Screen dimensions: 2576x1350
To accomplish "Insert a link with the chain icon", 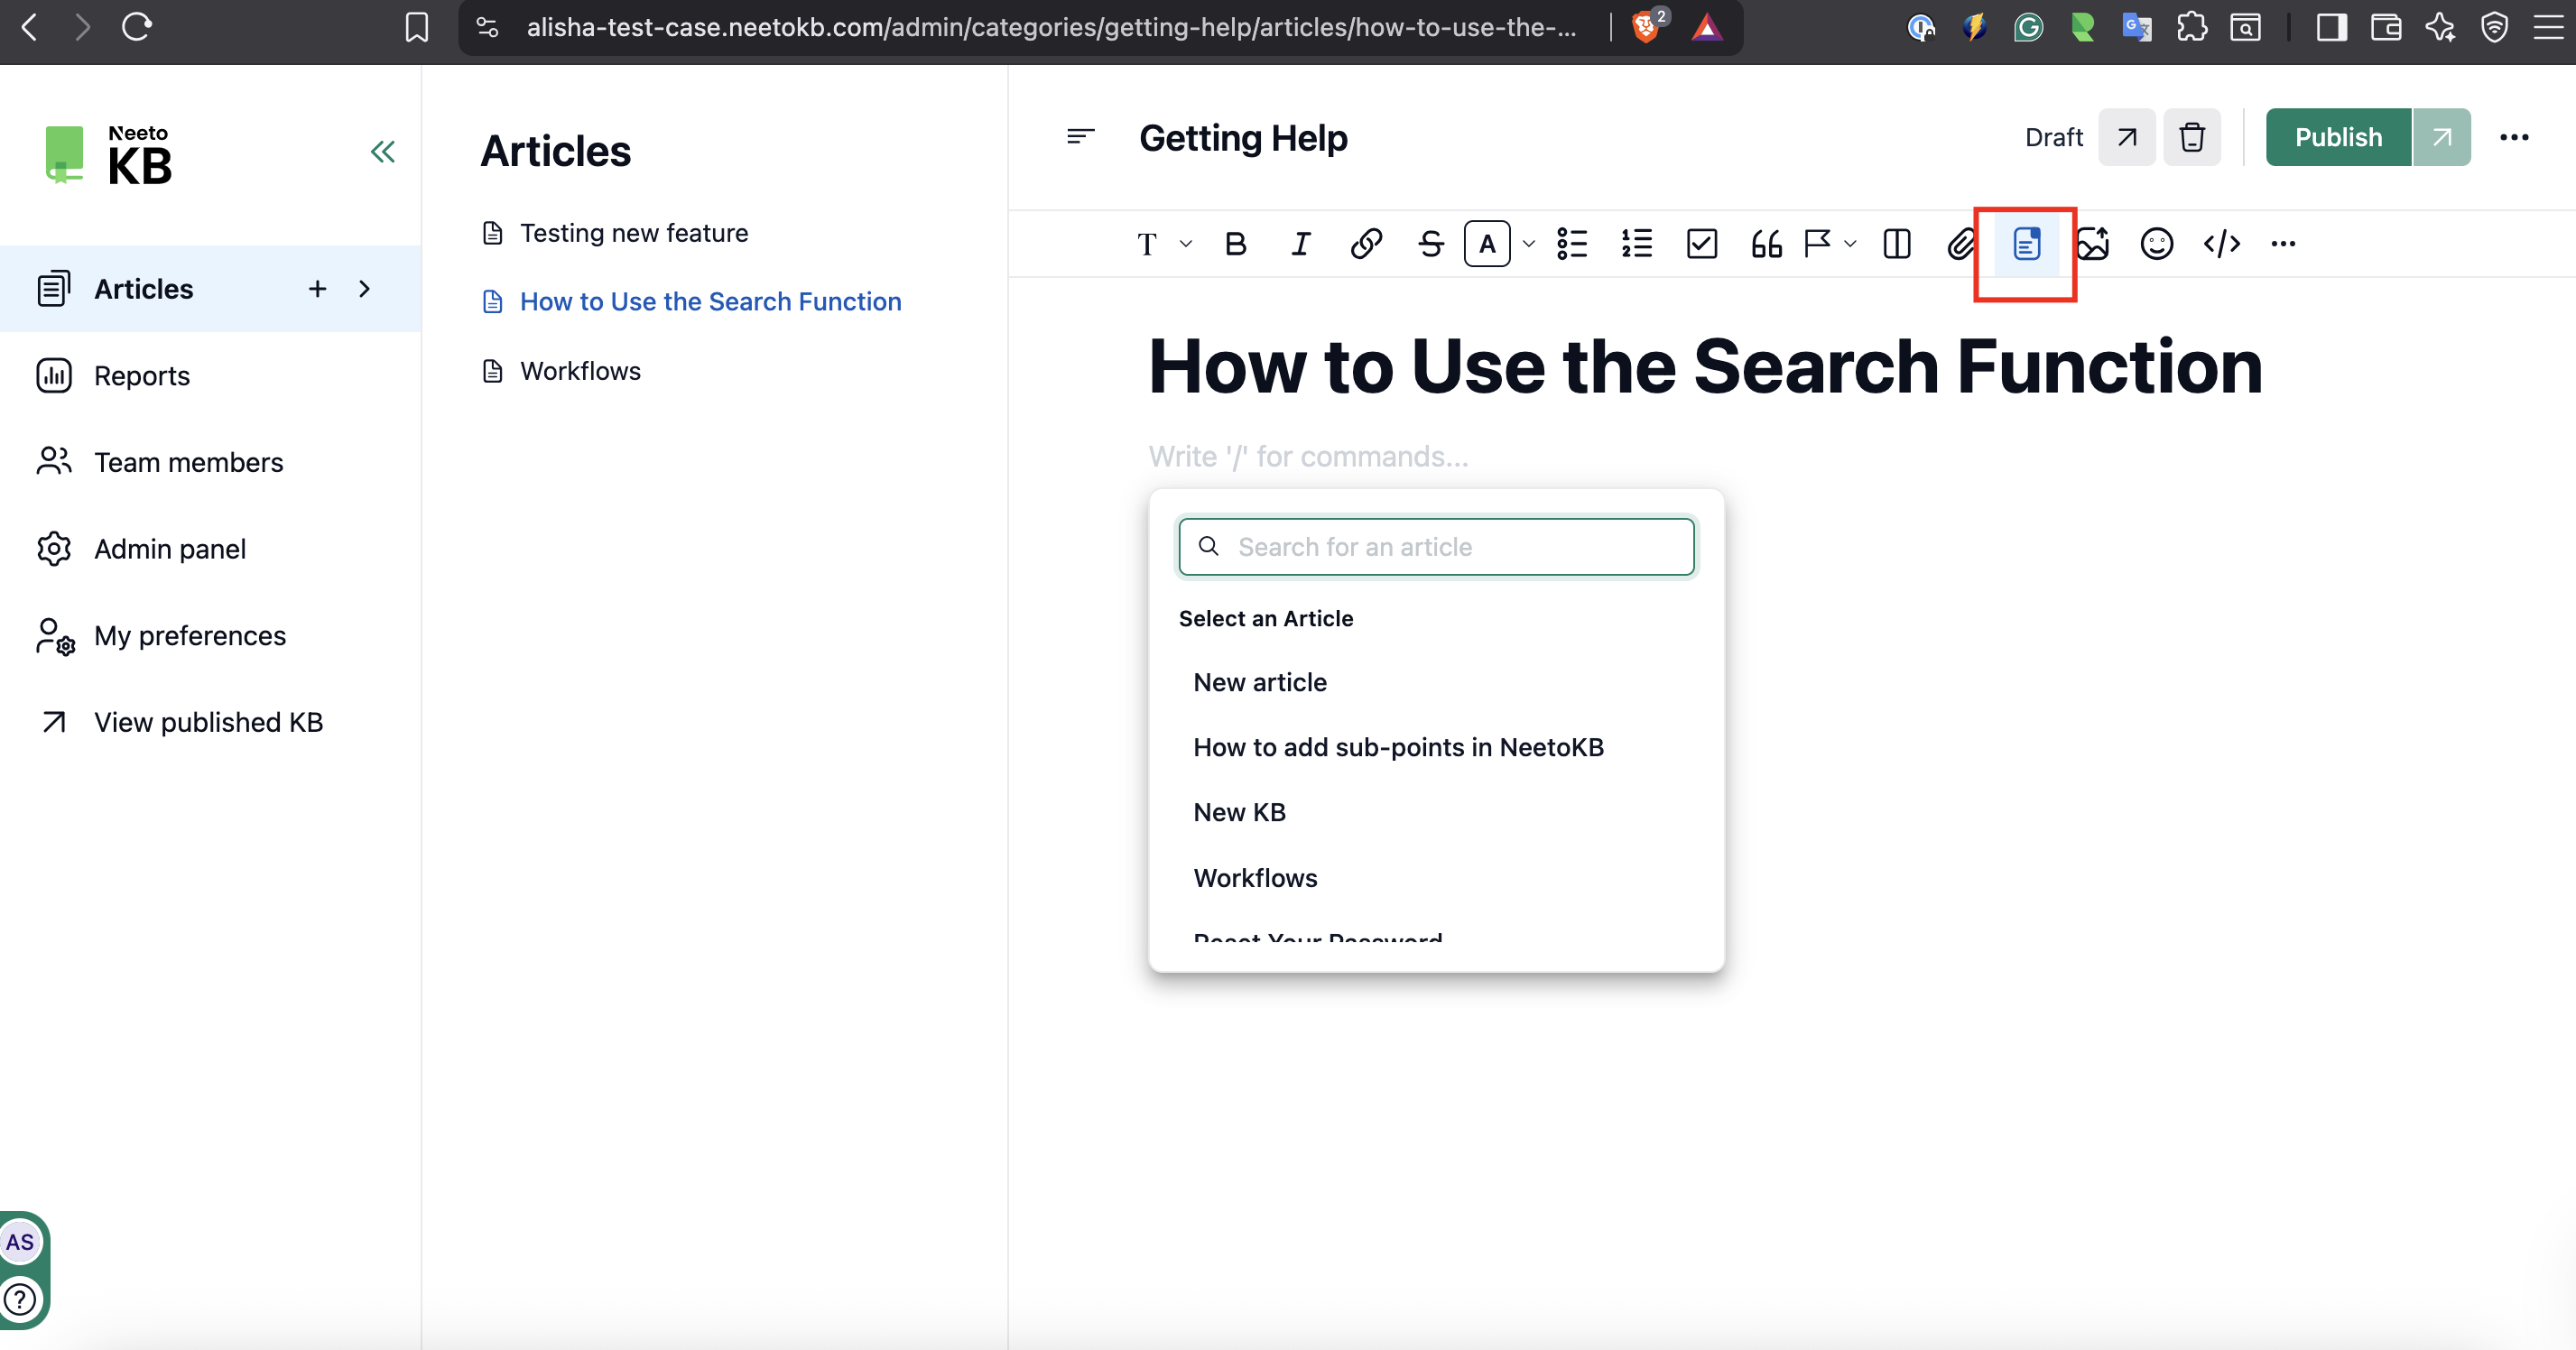I will [x=1366, y=244].
